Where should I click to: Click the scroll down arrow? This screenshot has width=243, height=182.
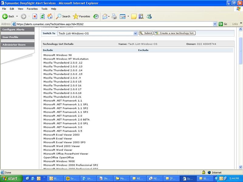click(241, 167)
